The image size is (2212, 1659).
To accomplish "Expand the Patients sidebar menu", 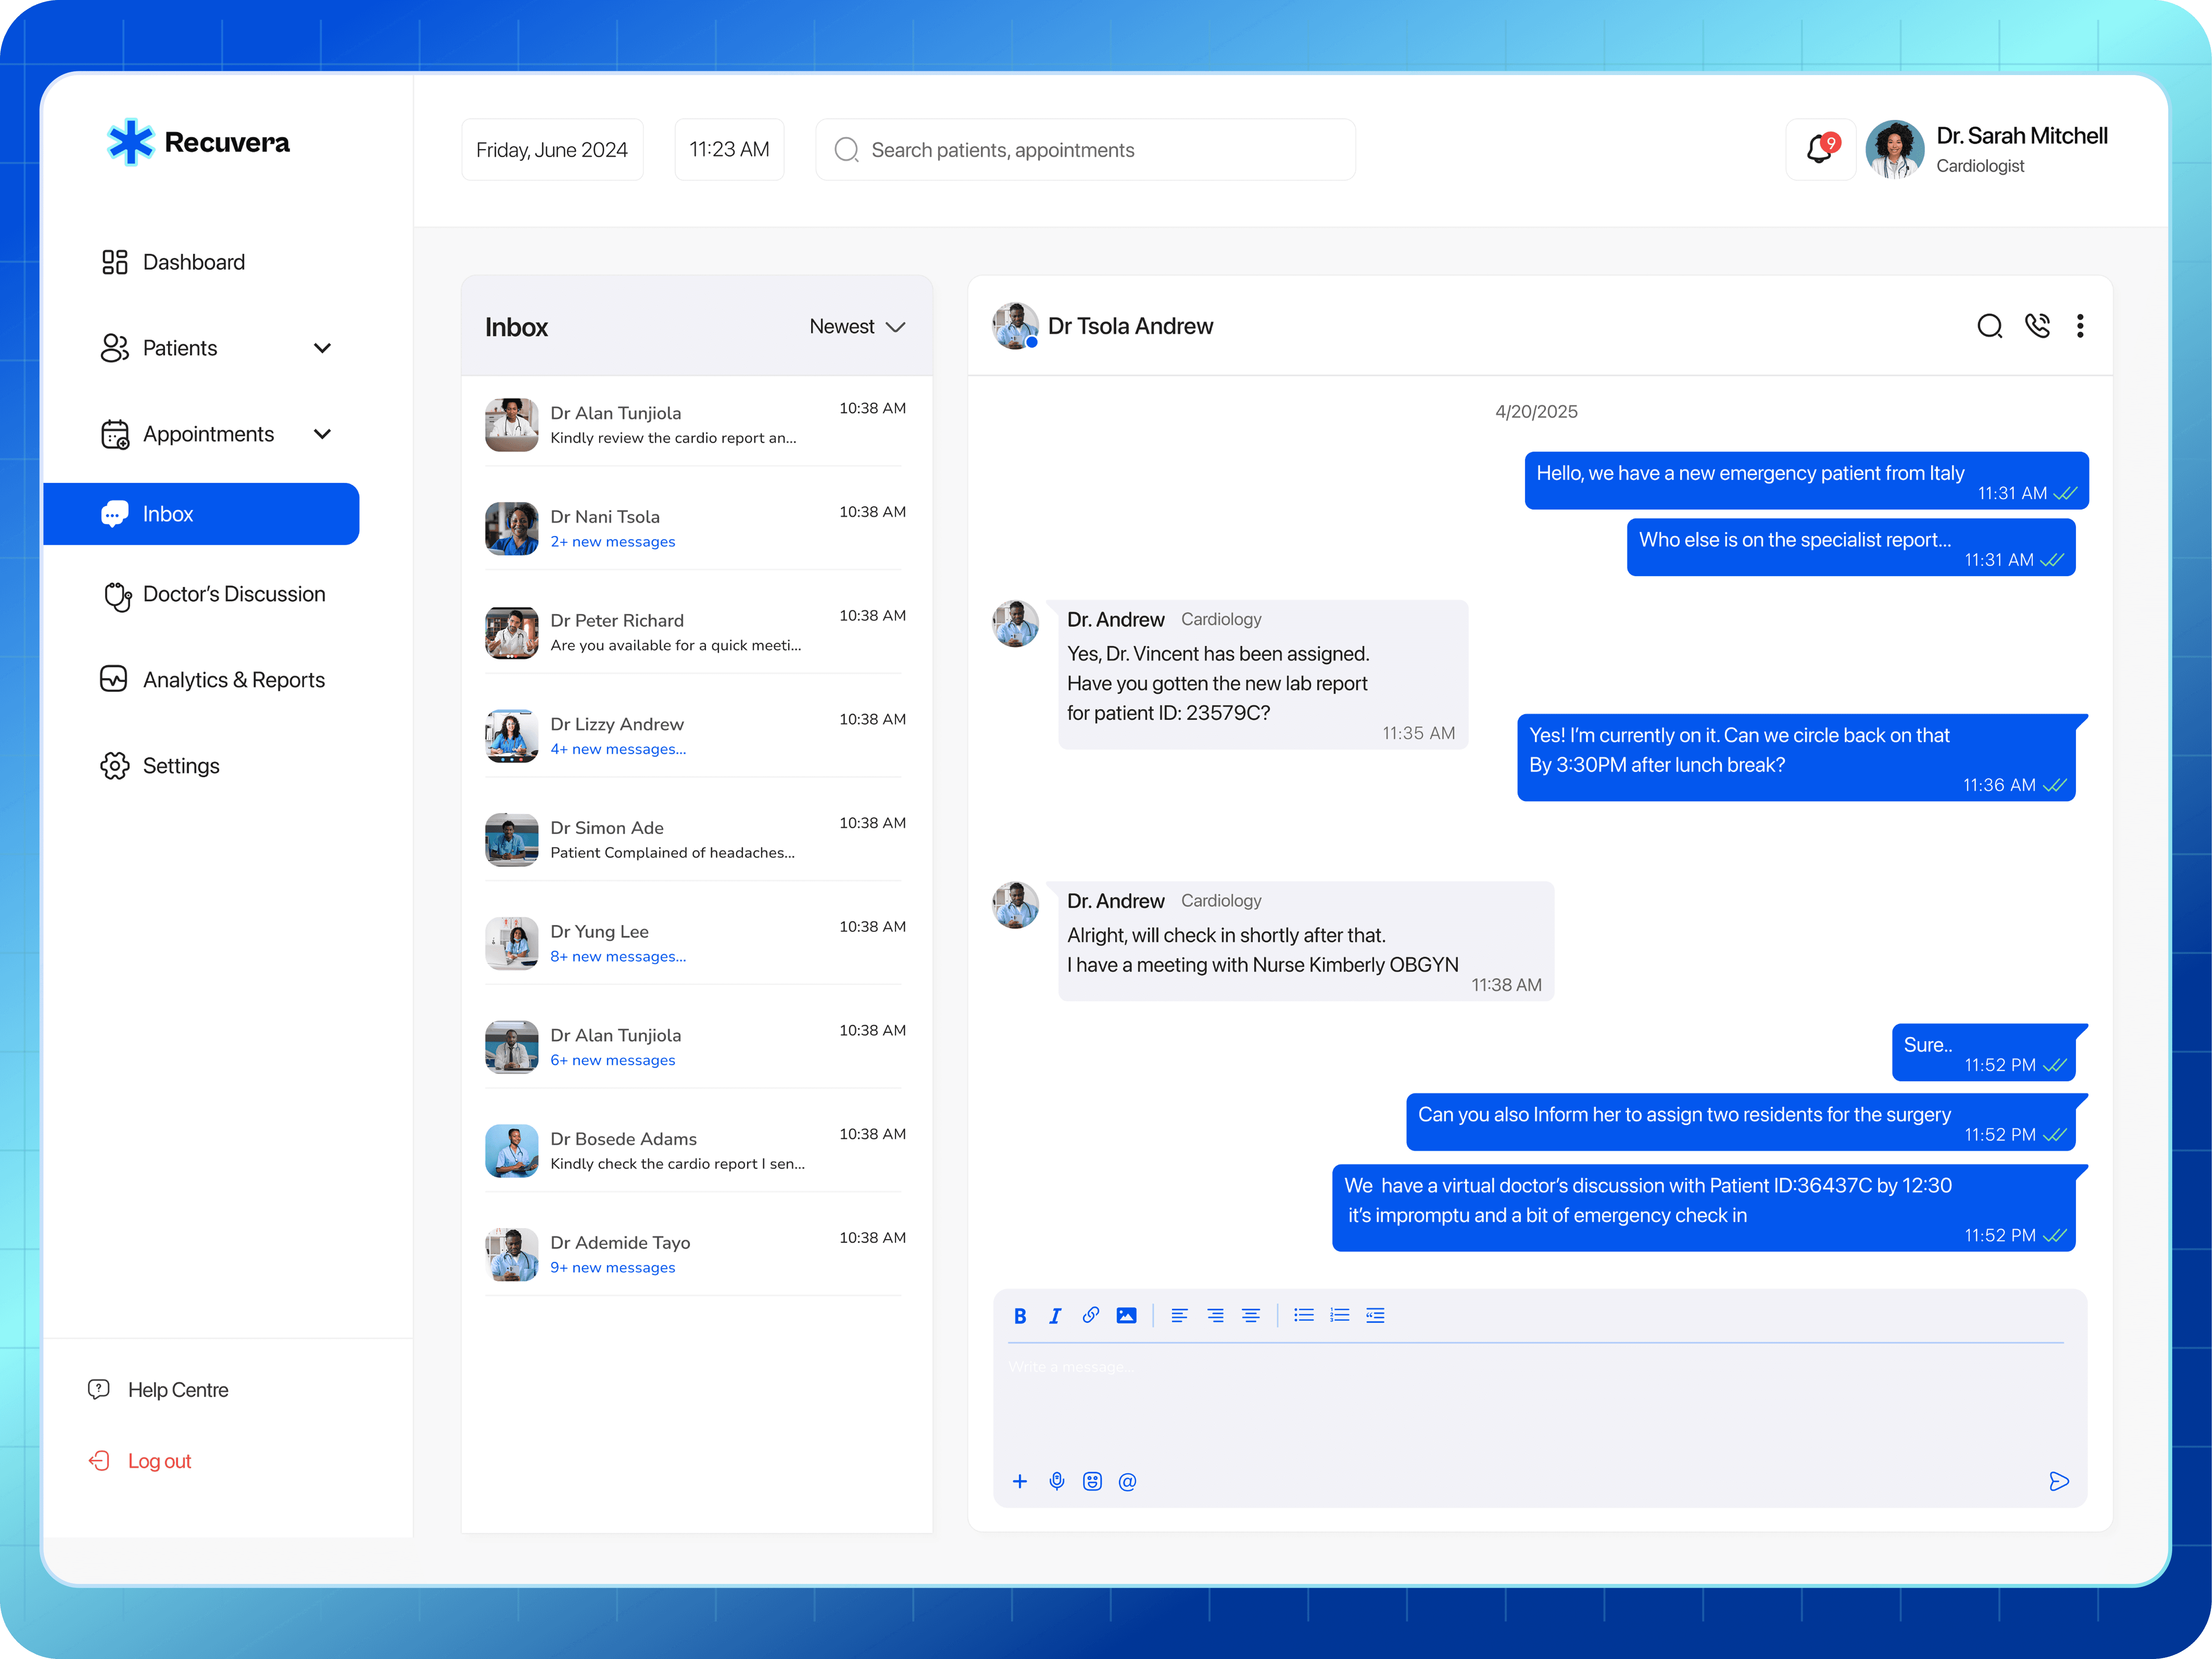I will pyautogui.click(x=322, y=348).
